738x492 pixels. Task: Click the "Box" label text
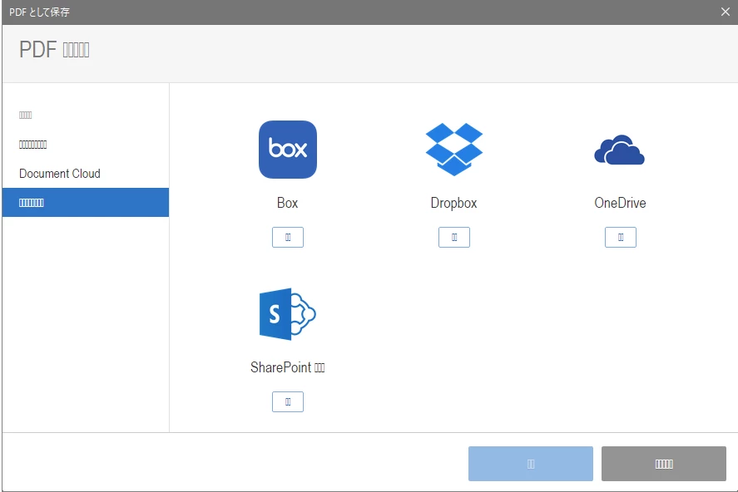click(288, 203)
